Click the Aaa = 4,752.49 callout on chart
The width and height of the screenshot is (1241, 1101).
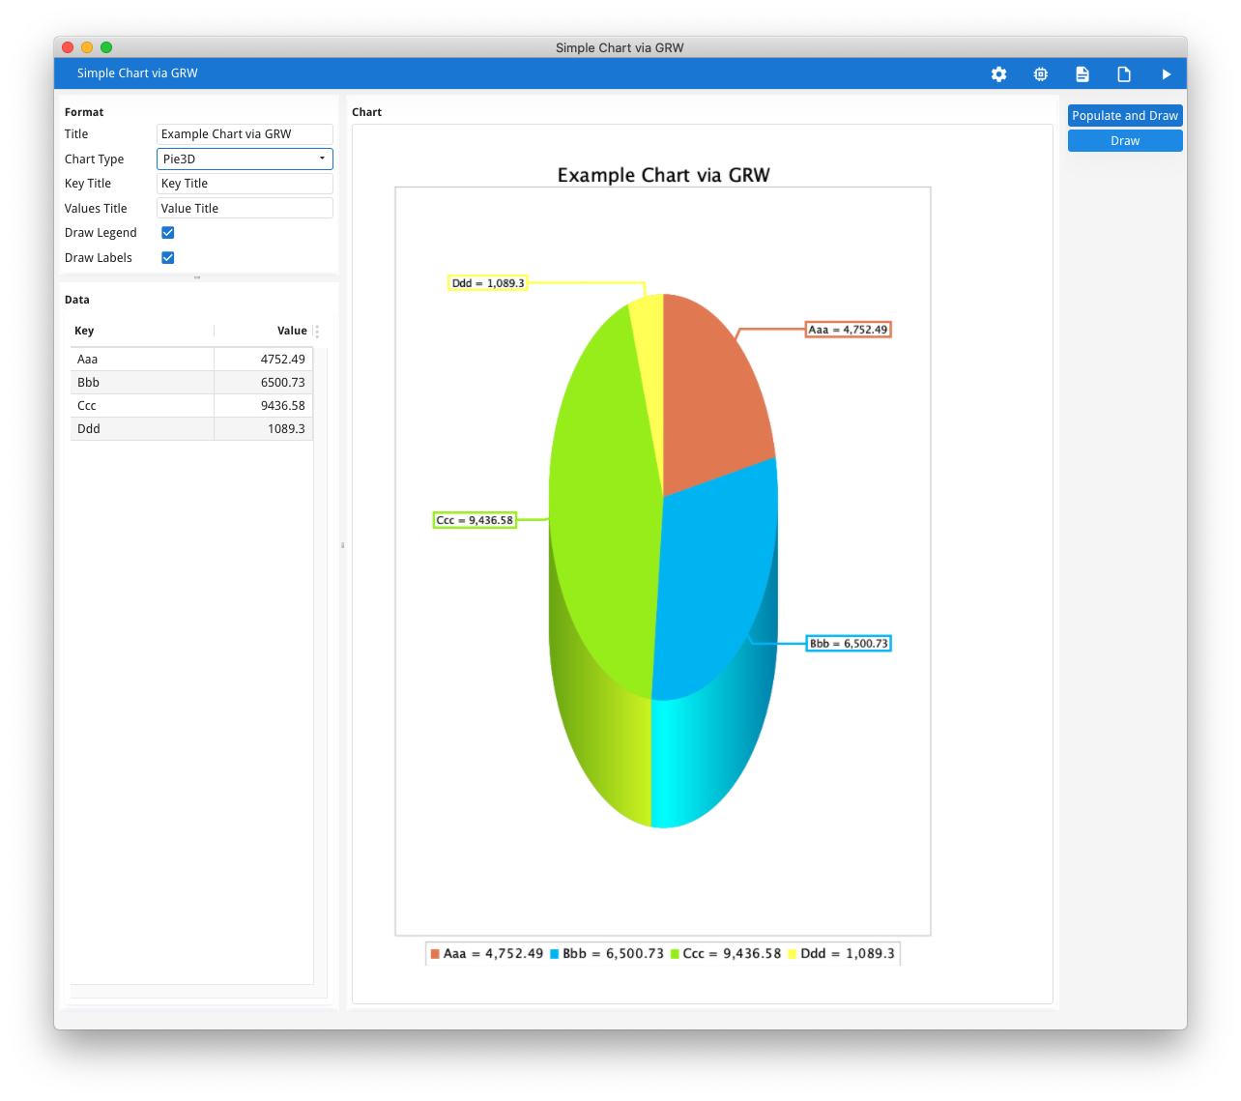click(x=848, y=329)
